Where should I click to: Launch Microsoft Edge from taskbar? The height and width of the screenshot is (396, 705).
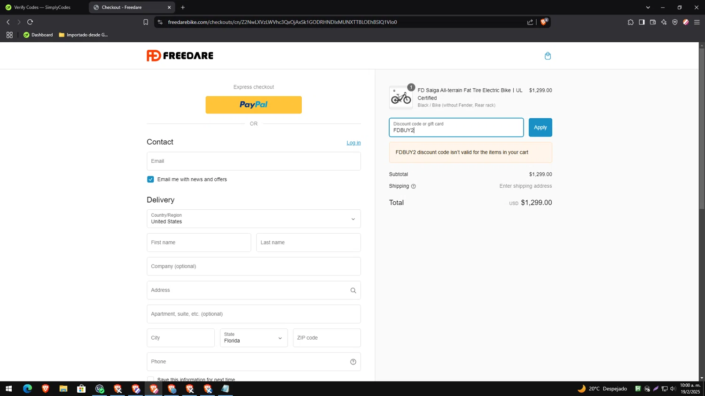[x=27, y=388]
